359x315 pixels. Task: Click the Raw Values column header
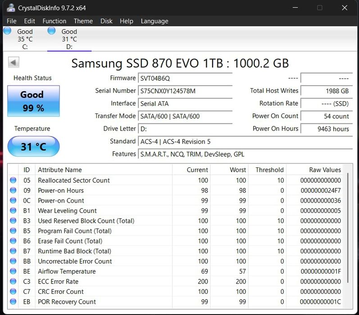315,170
